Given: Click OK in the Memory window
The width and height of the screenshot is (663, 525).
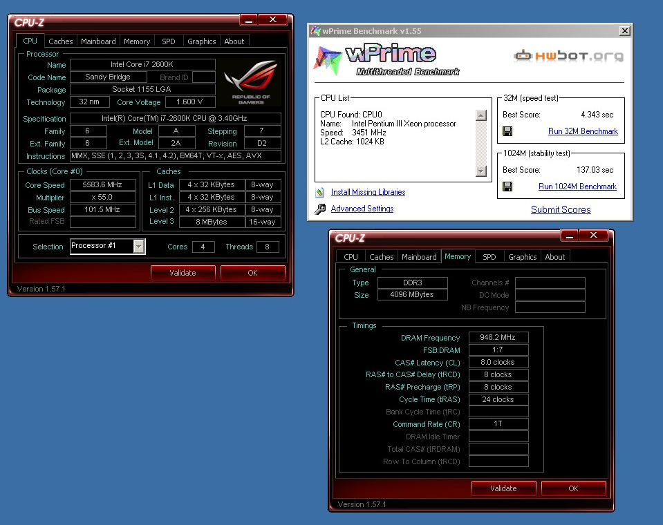Looking at the screenshot, I should 573,488.
